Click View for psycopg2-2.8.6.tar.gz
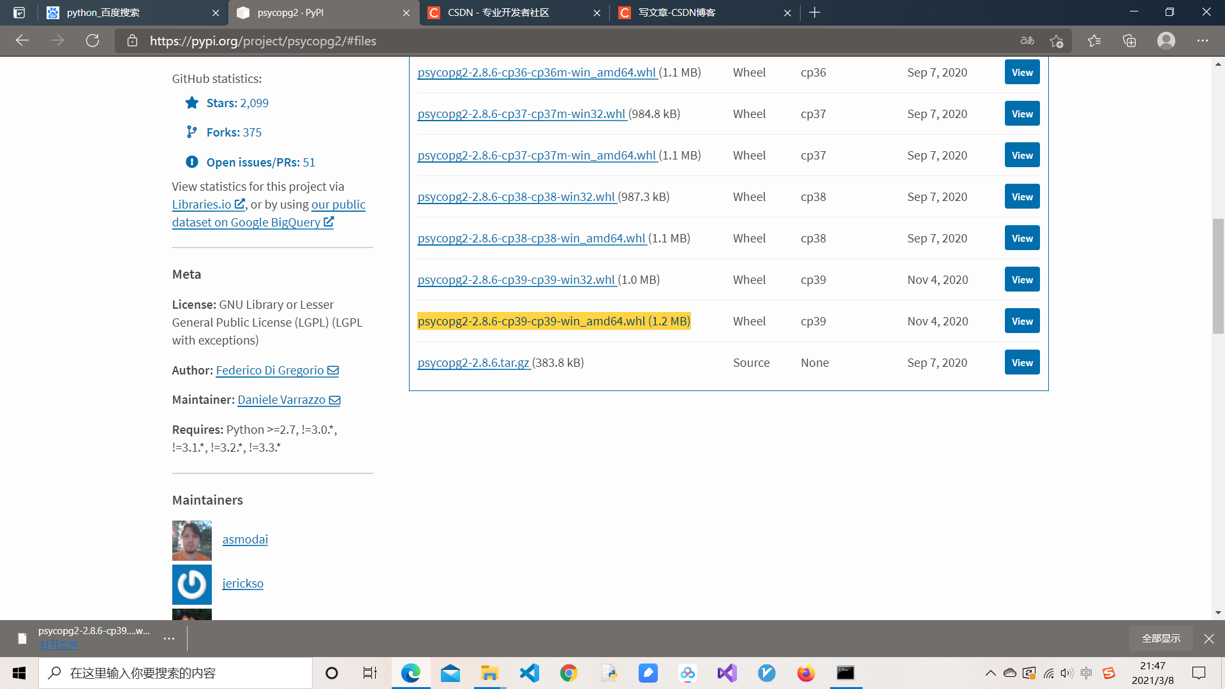 click(x=1021, y=362)
